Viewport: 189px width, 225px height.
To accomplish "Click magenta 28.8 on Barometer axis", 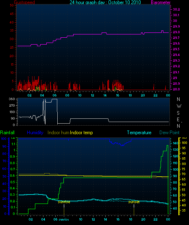I will tap(176, 89).
